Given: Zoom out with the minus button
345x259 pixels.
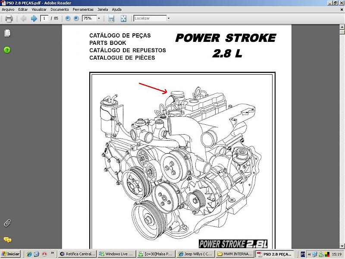Looking at the screenshot, I should click(x=68, y=19).
